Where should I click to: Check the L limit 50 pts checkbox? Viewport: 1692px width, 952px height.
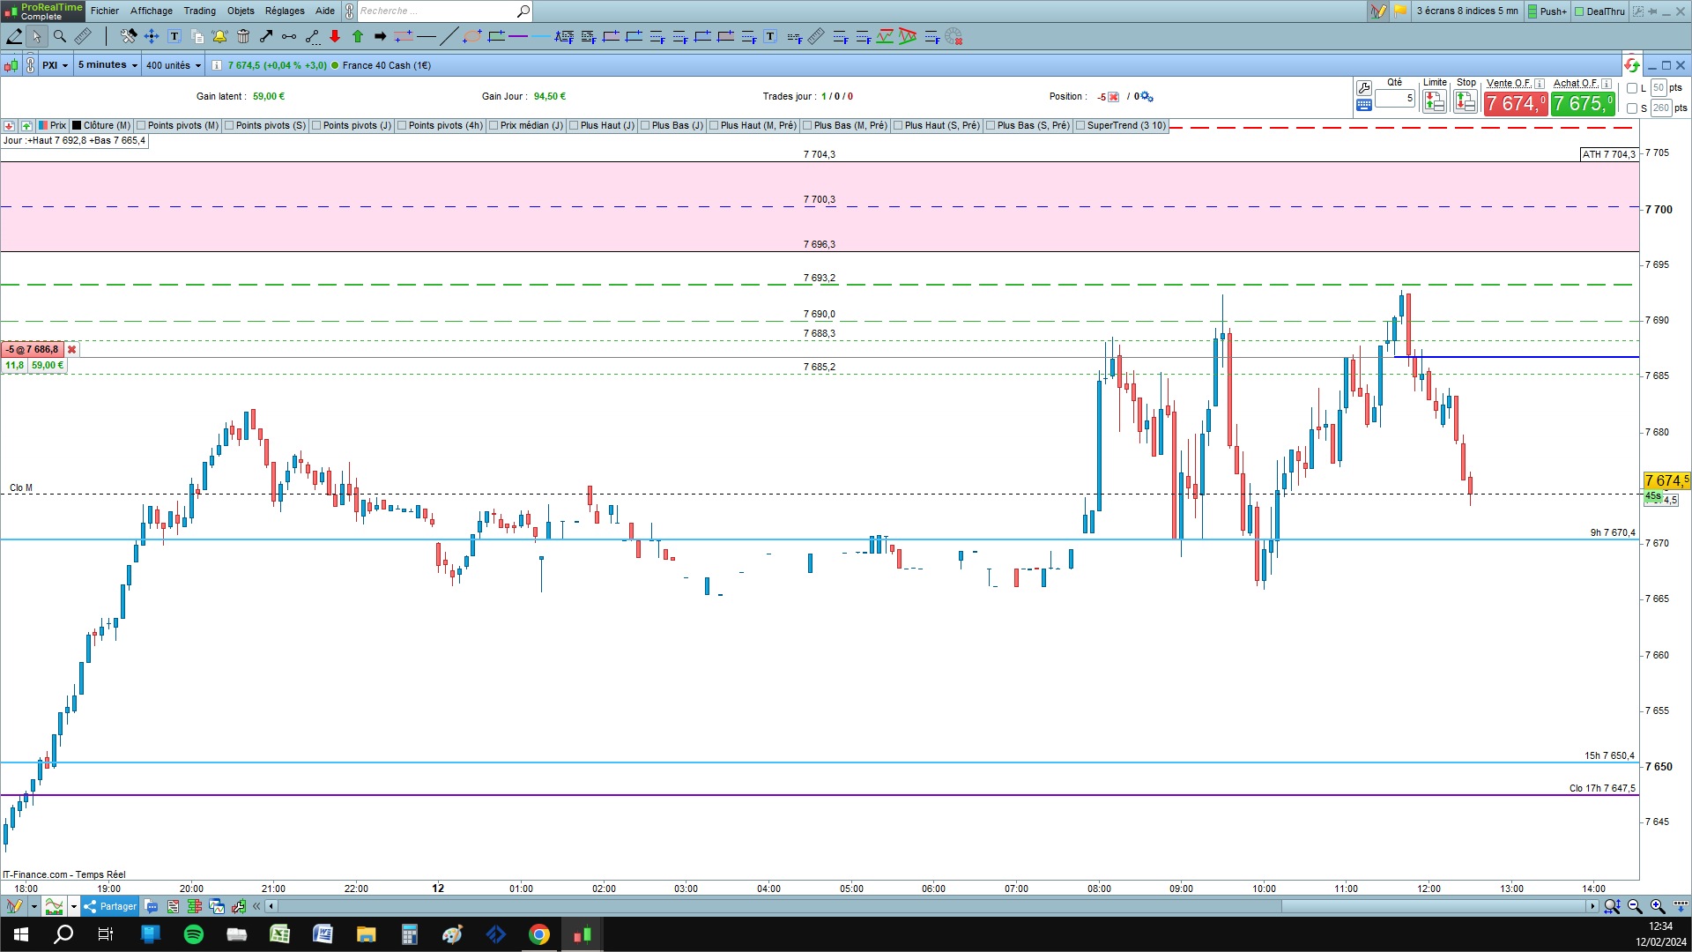(x=1632, y=88)
